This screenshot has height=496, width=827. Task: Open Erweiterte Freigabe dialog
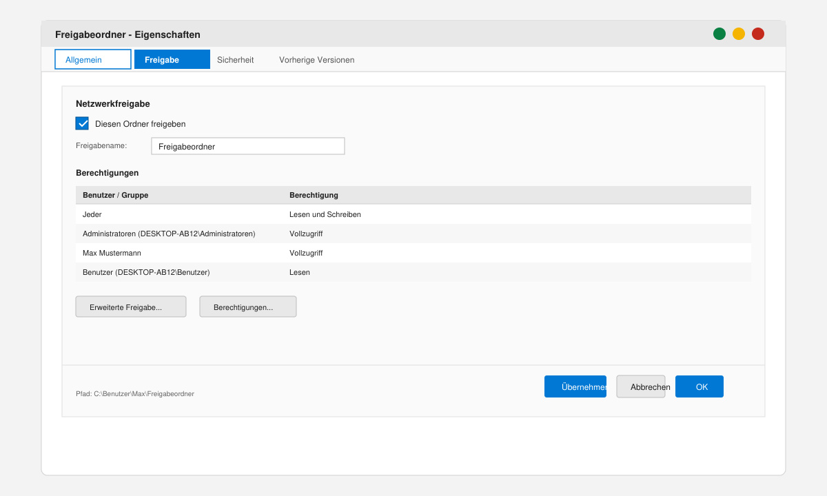click(131, 307)
